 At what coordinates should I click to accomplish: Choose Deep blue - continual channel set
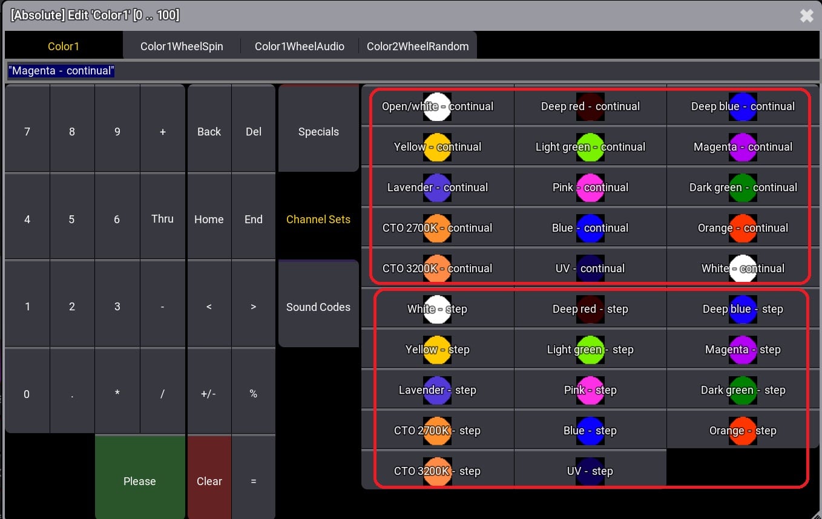click(742, 106)
